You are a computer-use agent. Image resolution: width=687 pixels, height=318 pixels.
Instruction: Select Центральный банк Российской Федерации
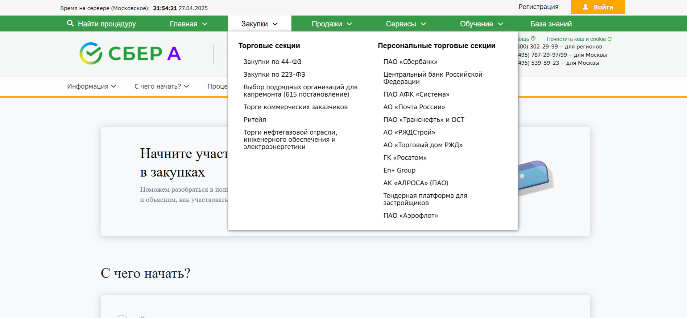click(x=433, y=78)
